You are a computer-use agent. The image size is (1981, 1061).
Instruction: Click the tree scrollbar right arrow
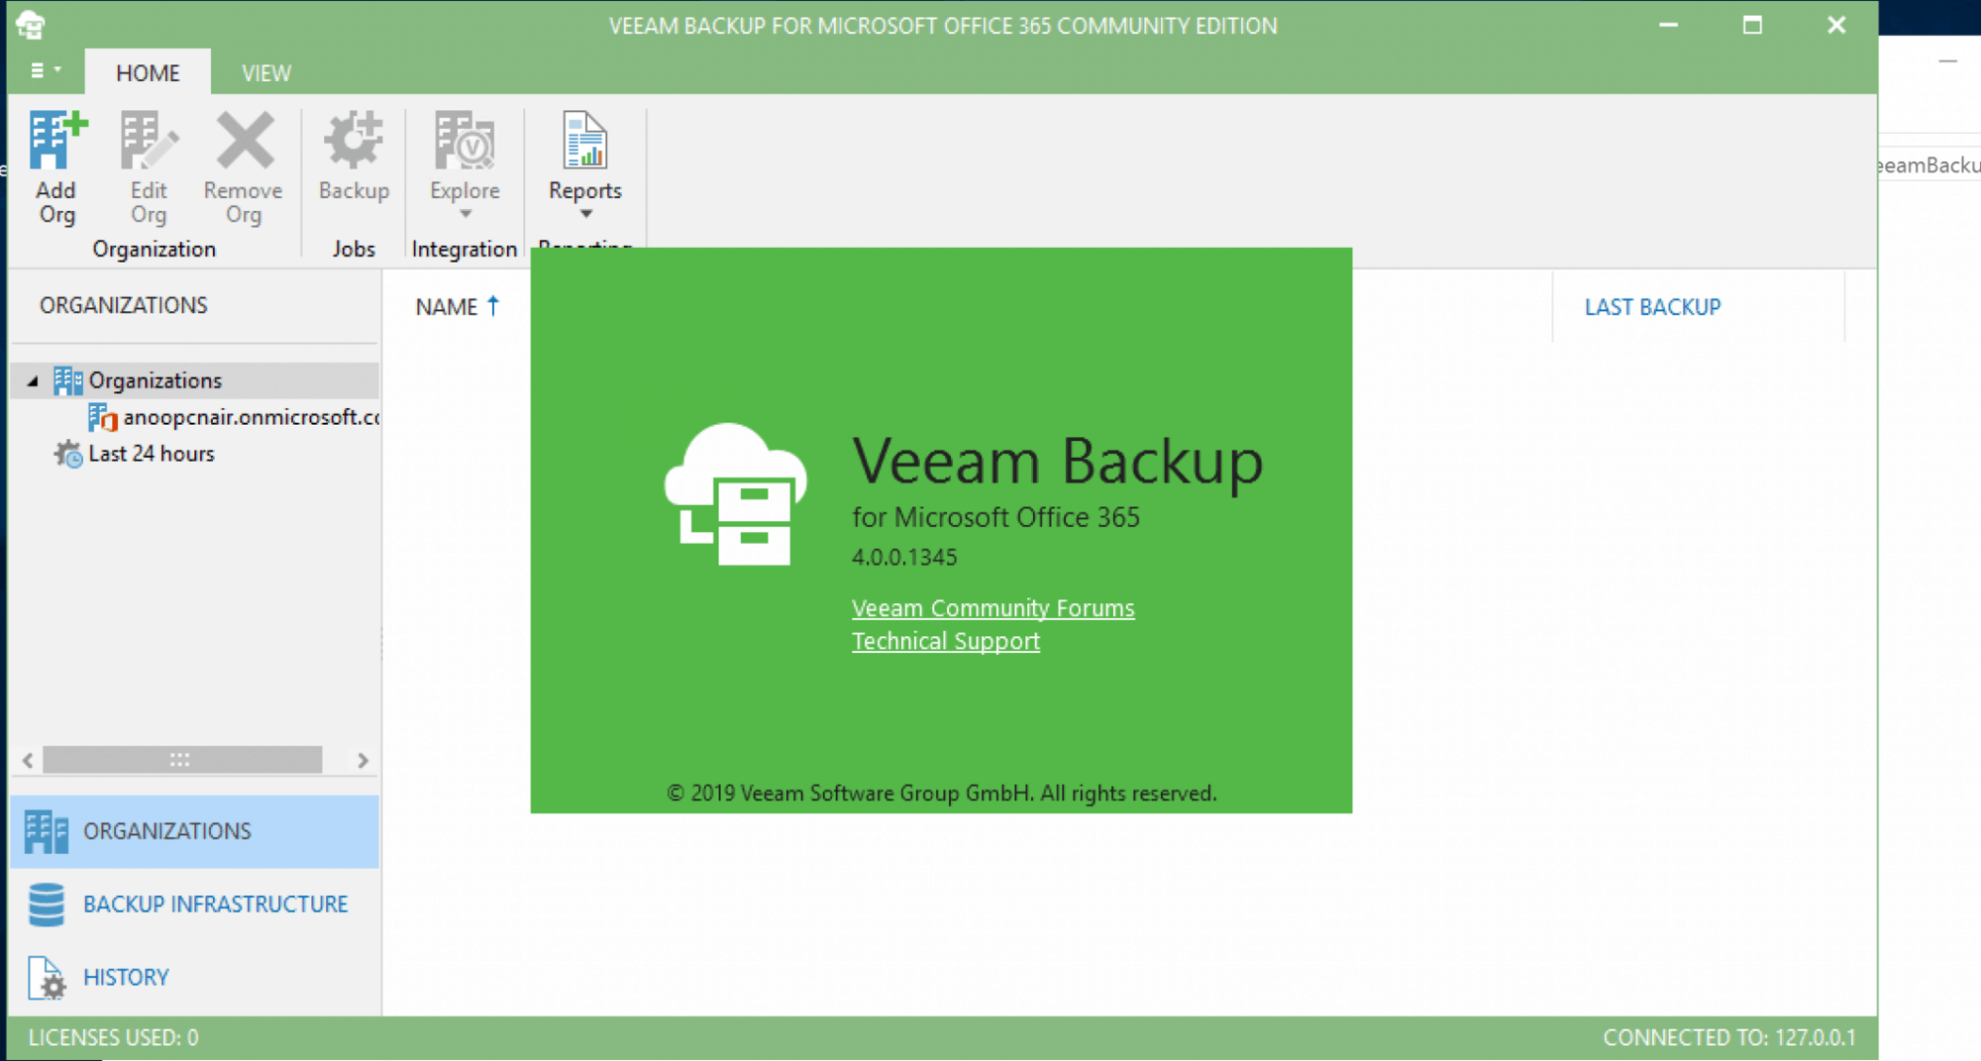click(x=363, y=760)
